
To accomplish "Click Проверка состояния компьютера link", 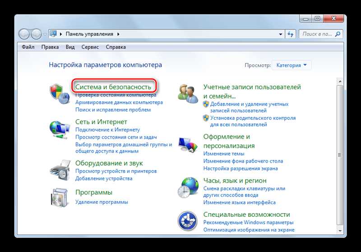I will tap(116, 95).
